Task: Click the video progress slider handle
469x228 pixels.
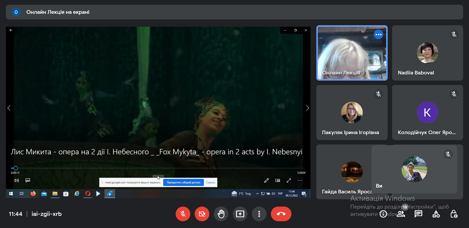Action: point(15,168)
